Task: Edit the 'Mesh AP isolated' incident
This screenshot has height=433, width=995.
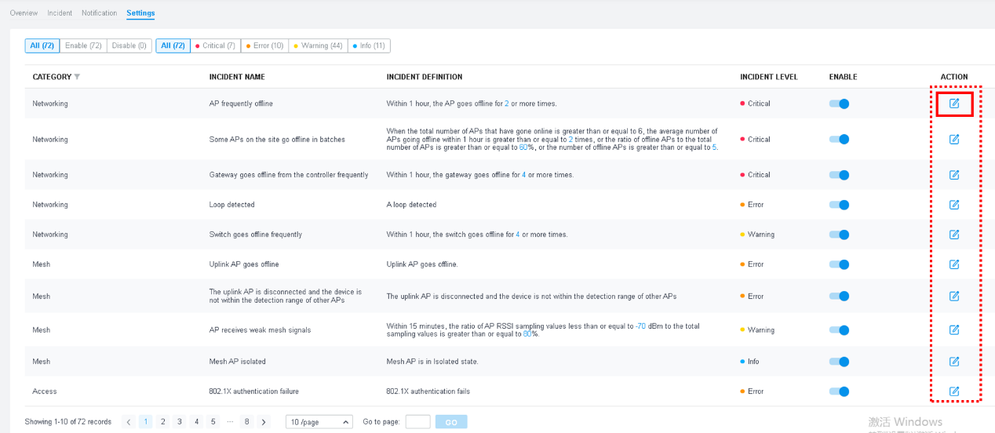Action: (954, 362)
